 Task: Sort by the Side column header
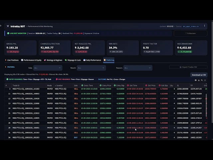click(76, 85)
